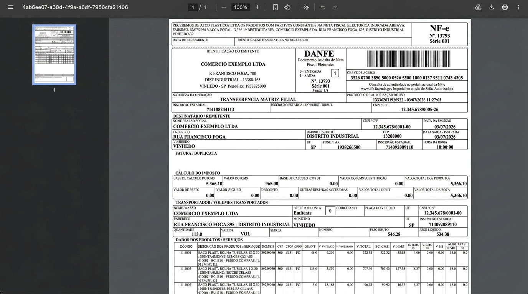
Task: Click the redo arrow icon
Action: [335, 7]
